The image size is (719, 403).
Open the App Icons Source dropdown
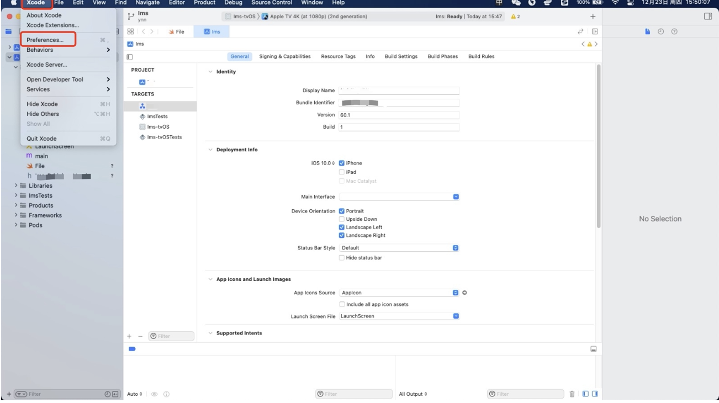[399, 293]
